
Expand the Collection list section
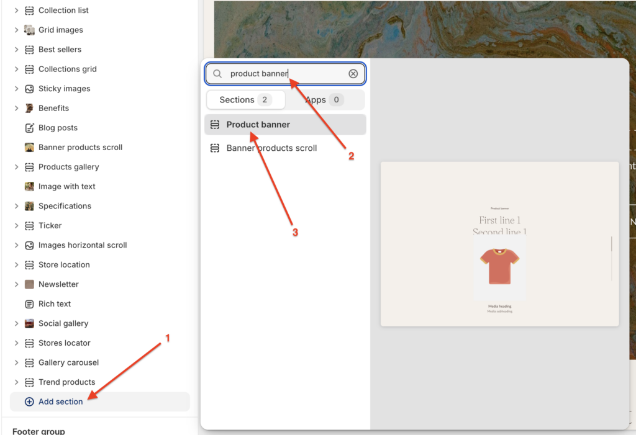coord(16,11)
